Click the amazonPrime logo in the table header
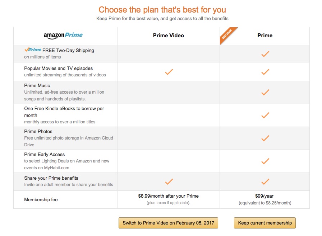The image size is (322, 236). click(65, 35)
